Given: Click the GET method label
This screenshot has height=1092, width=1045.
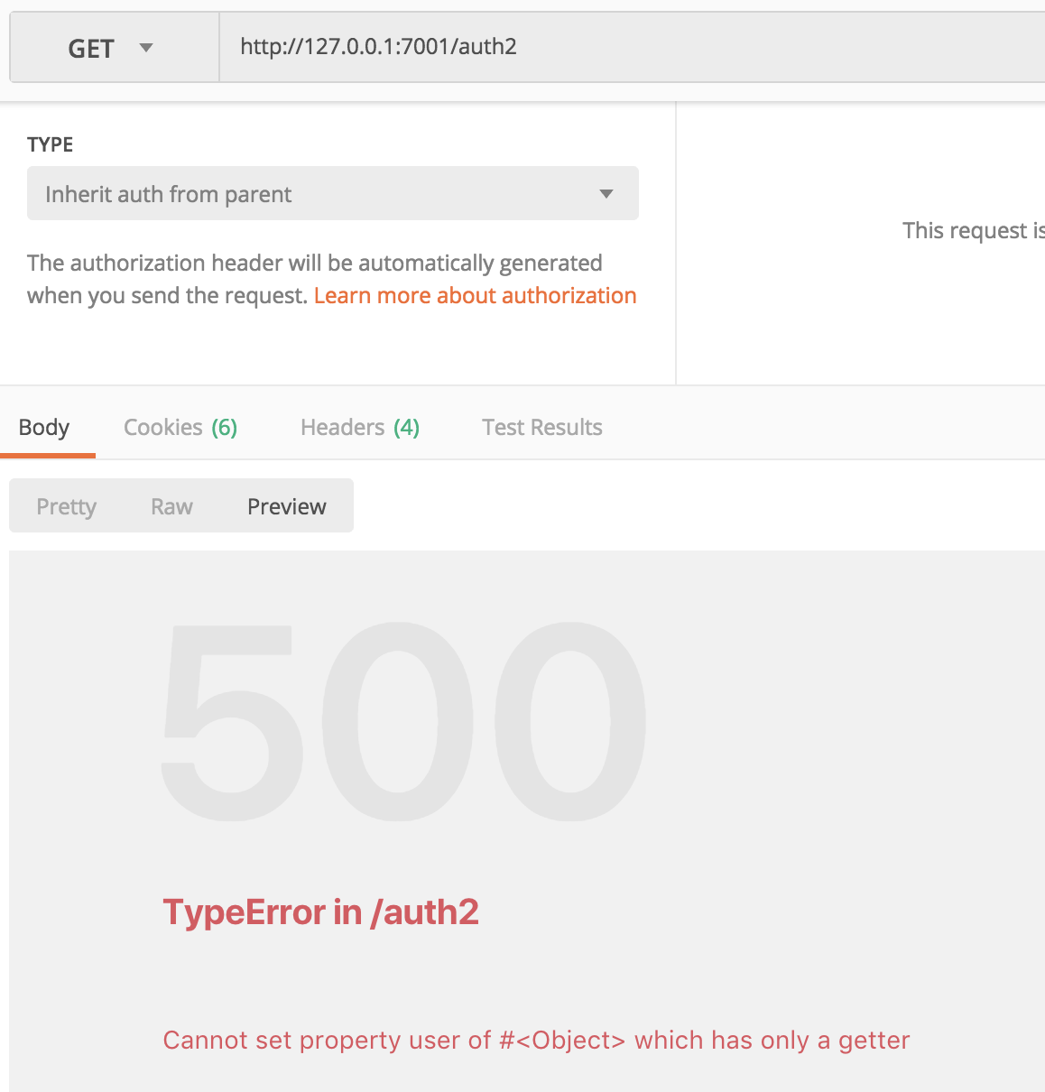Looking at the screenshot, I should pos(90,48).
